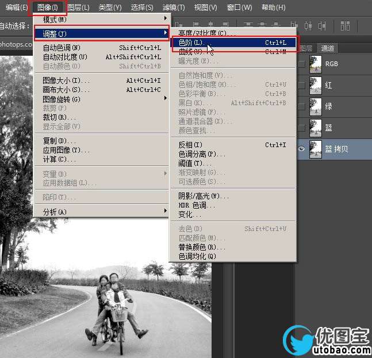
Task: Select 亮度/对比度(C) adjustment
Action: [233, 33]
